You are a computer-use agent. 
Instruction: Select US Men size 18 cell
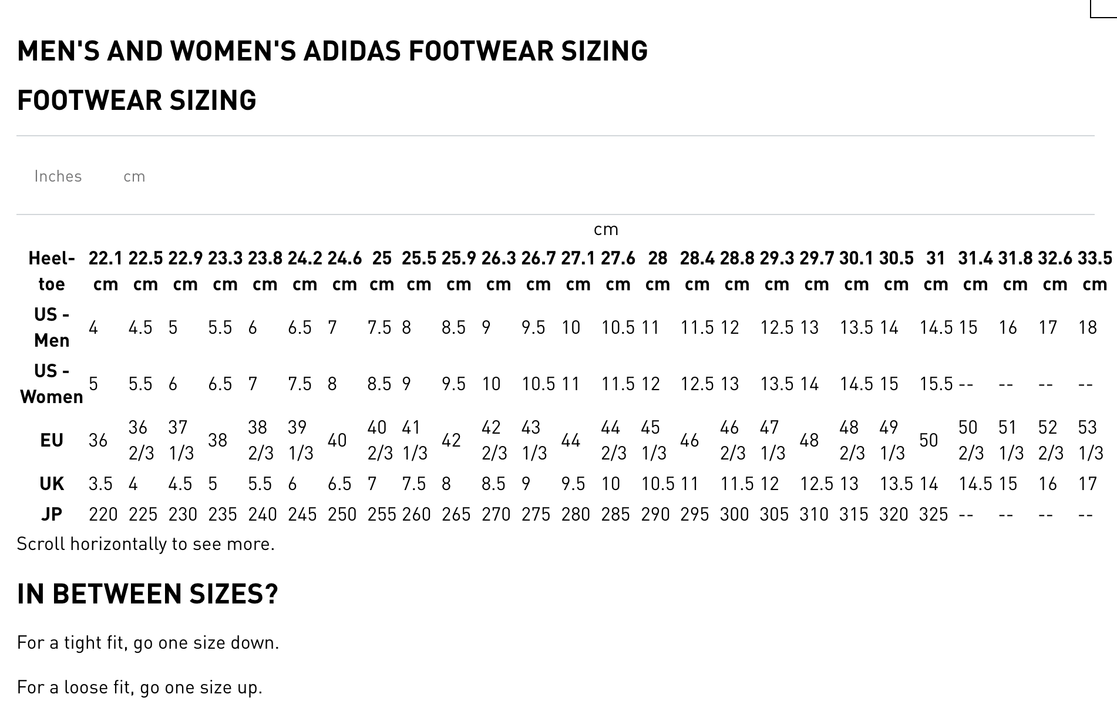[x=1088, y=327]
